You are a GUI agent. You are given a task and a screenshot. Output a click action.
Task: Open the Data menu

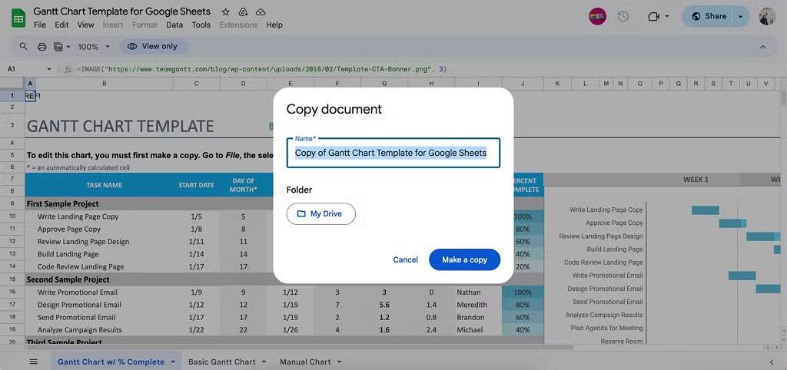[174, 25]
